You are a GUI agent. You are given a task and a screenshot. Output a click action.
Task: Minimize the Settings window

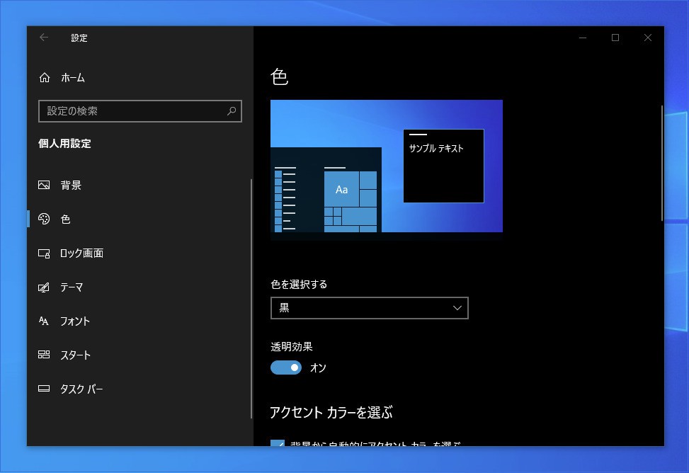pyautogui.click(x=583, y=38)
